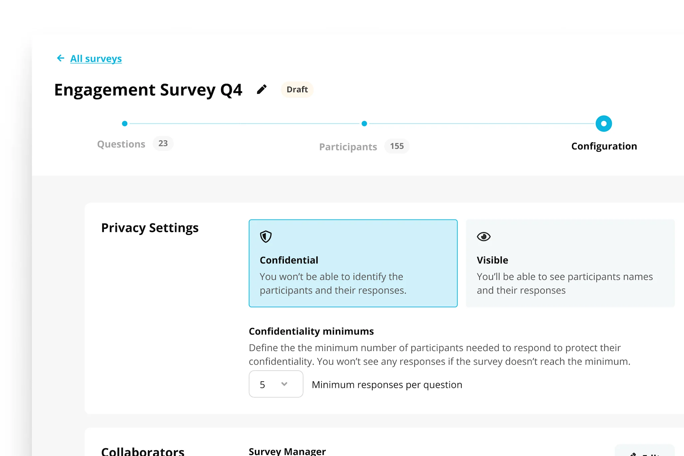Click the Participants step dot marker
The image size is (684, 456).
(364, 124)
